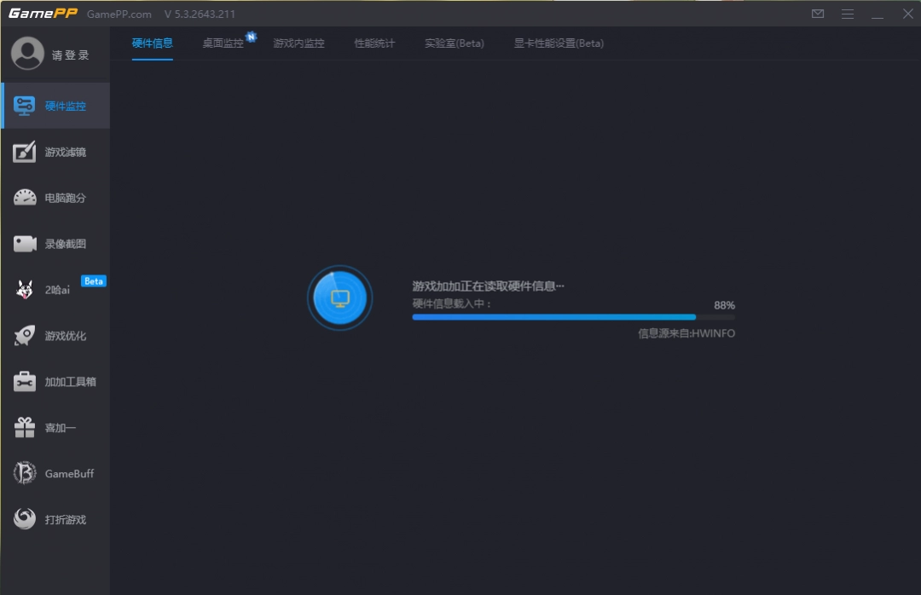Viewport: 921px width, 595px height.
Task: Switch to the 硬件信息 tab
Action: point(152,41)
